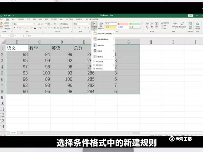Open the Alignment group dialog launcher

[x=71, y=32]
